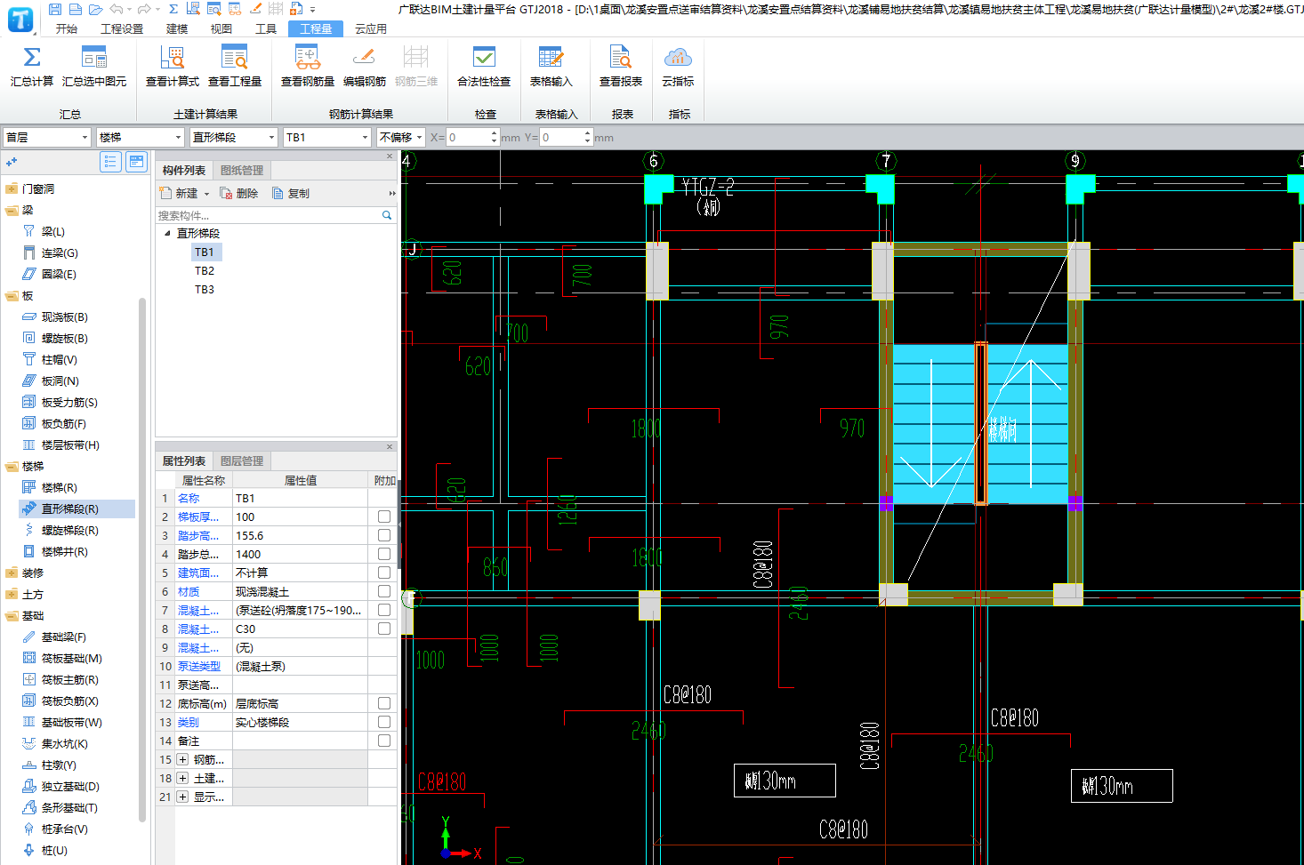Click the 查看计算式 icon
This screenshot has width=1304, height=865.
pyautogui.click(x=173, y=58)
